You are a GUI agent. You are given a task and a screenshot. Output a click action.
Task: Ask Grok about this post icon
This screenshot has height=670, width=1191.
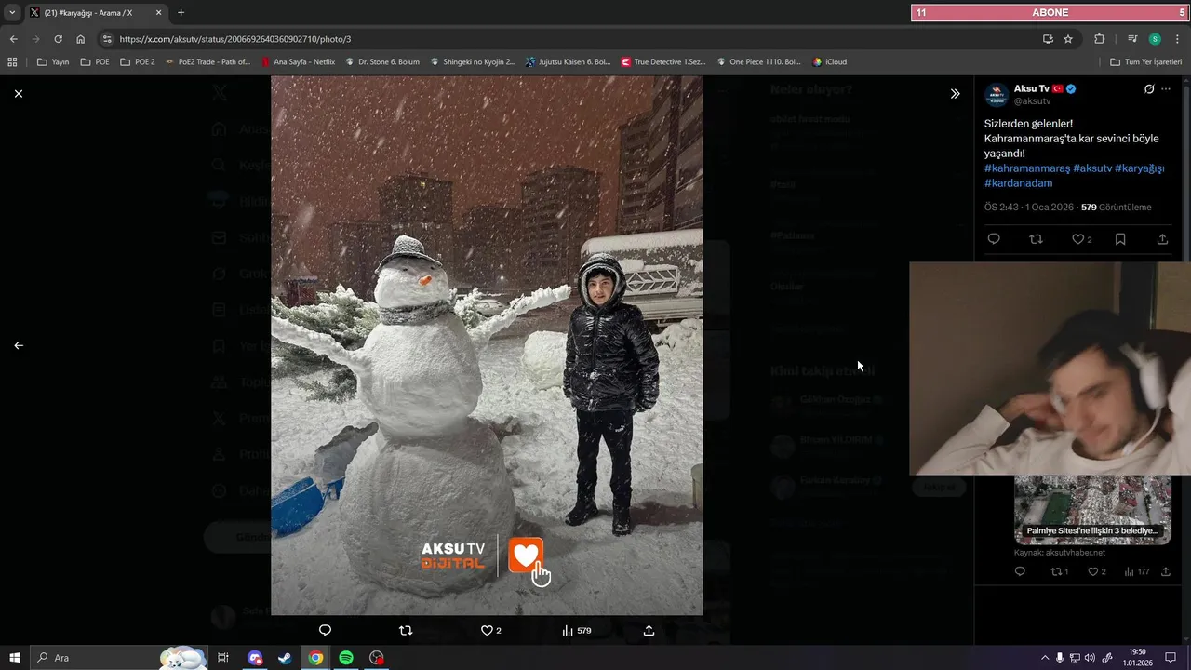(1149, 89)
